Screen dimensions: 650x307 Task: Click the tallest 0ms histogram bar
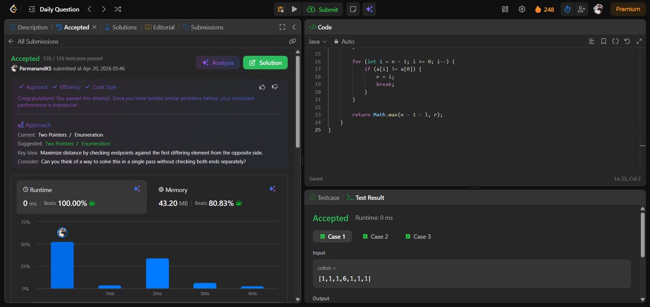click(62, 265)
